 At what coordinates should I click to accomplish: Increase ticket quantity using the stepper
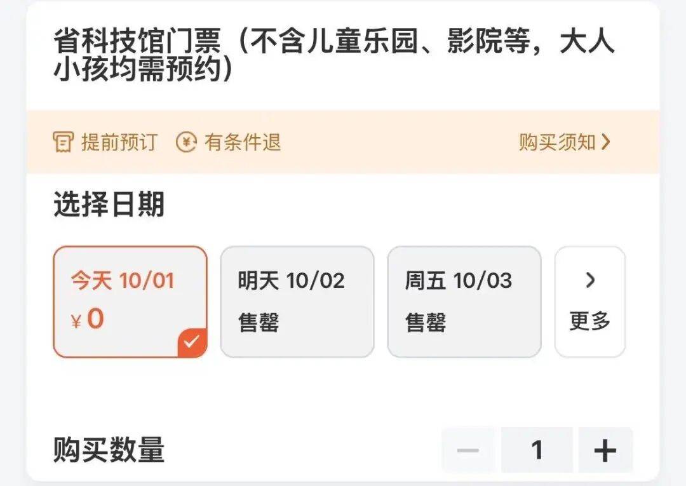tap(605, 450)
